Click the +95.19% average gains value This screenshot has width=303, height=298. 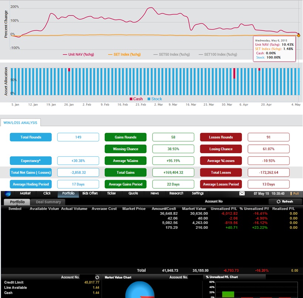pyautogui.click(x=173, y=161)
